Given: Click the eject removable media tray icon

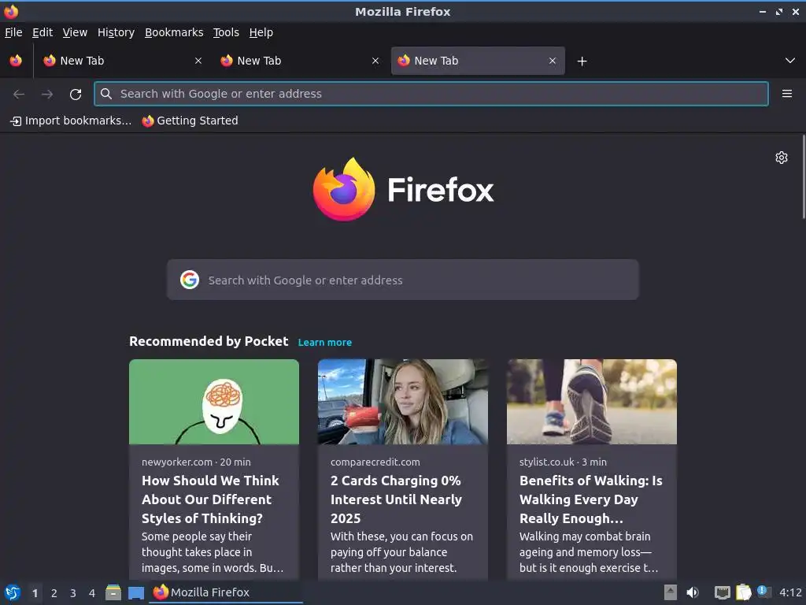Looking at the screenshot, I should pyautogui.click(x=670, y=592).
